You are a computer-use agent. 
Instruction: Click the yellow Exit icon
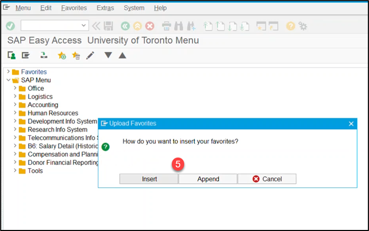(x=138, y=26)
